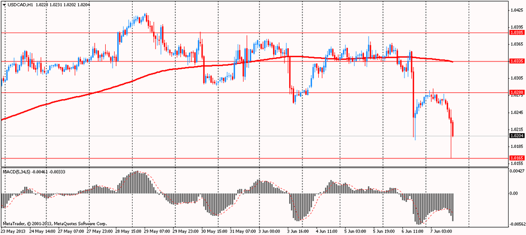Click the 5 Jun 19:00 time label
This screenshot has height=235, width=526.
[384, 231]
